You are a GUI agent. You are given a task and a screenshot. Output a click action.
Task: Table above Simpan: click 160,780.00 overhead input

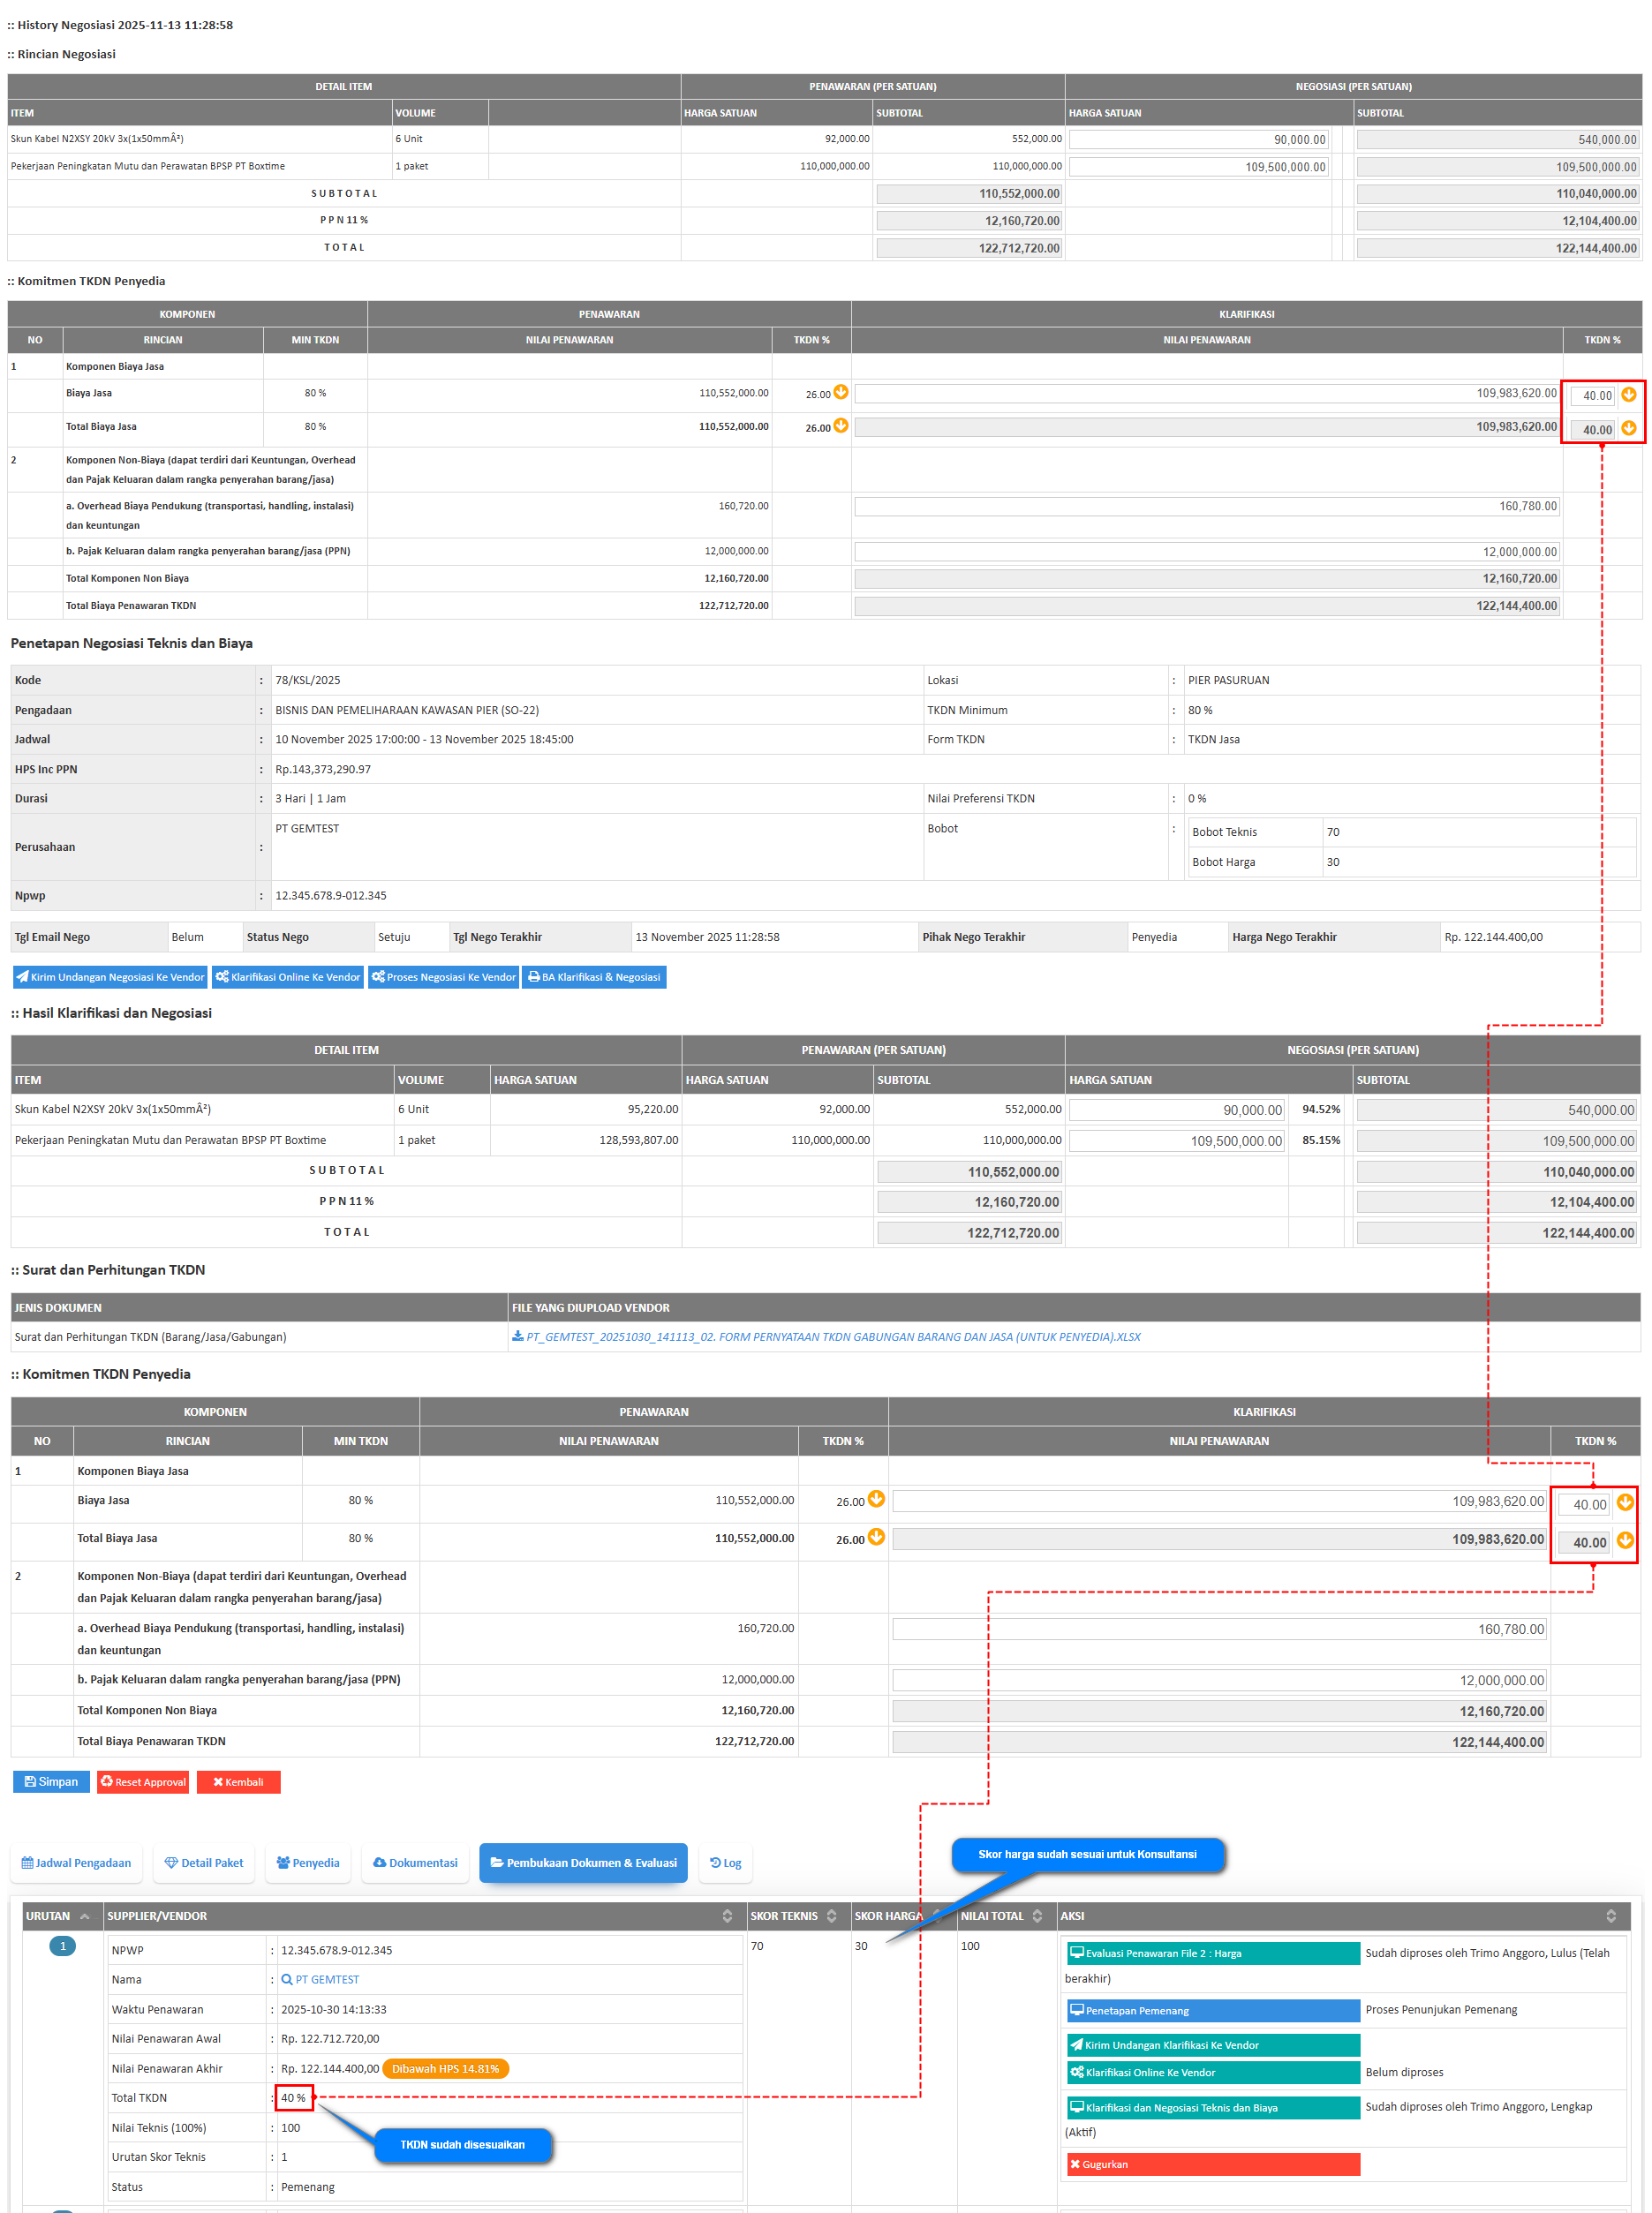tap(1219, 1630)
